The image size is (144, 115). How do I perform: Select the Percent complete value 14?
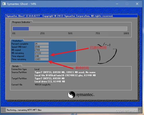tap(41, 44)
